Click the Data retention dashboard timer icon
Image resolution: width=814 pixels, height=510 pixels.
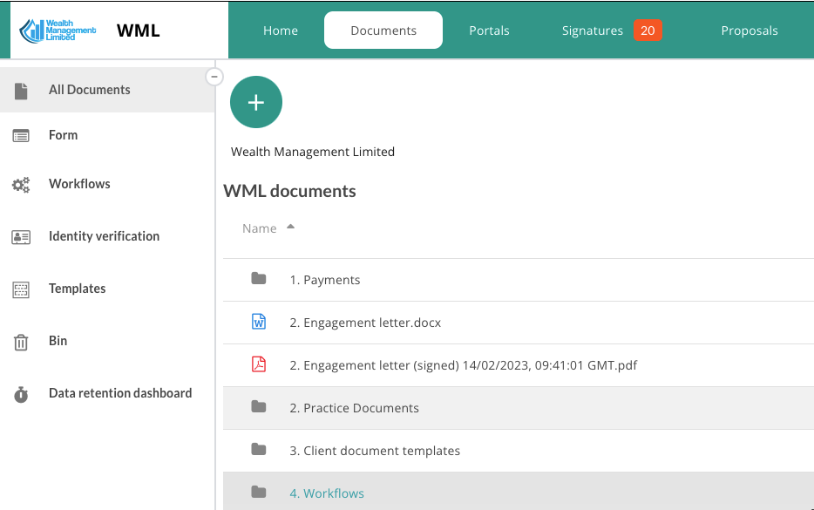(x=21, y=393)
